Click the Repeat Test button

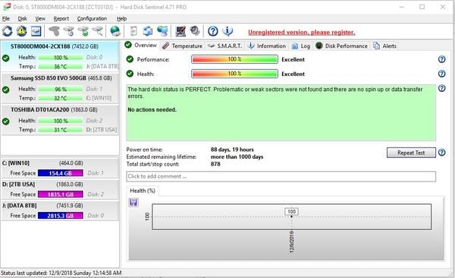[x=411, y=153]
